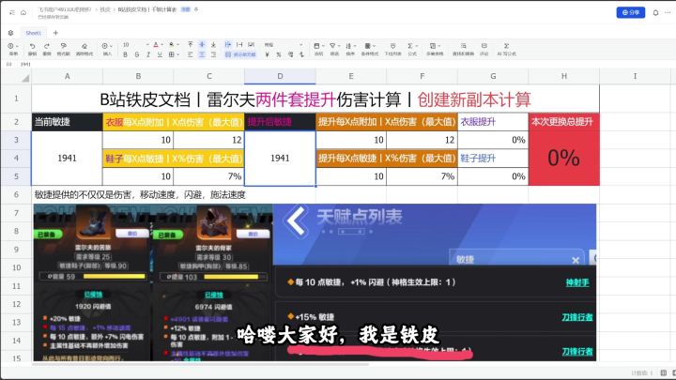This screenshot has width=676, height=380.
Task: Open the leftmost toolbar menu dropdown
Action: (13, 48)
